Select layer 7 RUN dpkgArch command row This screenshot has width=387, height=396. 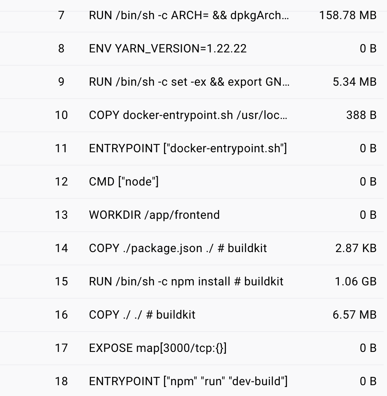(189, 15)
